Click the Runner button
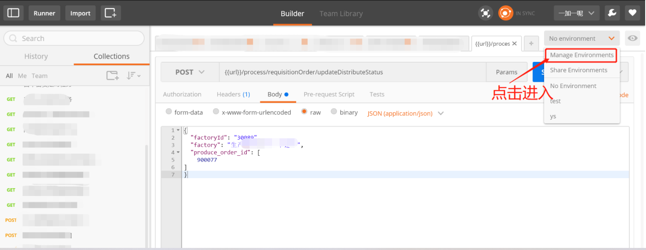Screen dimensions: 646x250 (x=45, y=13)
